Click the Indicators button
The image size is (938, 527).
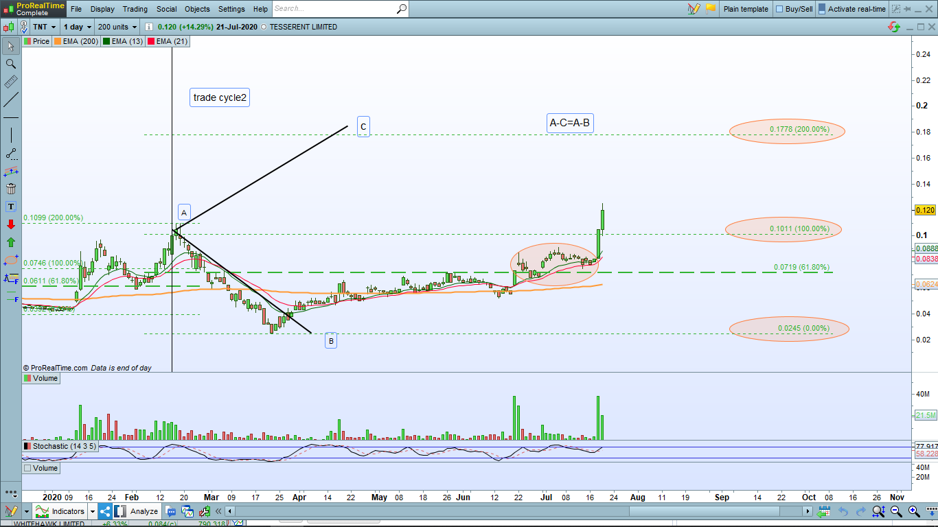pyautogui.click(x=60, y=511)
